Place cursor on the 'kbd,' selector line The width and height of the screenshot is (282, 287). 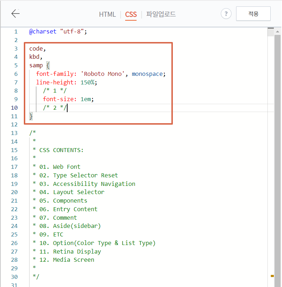36,57
